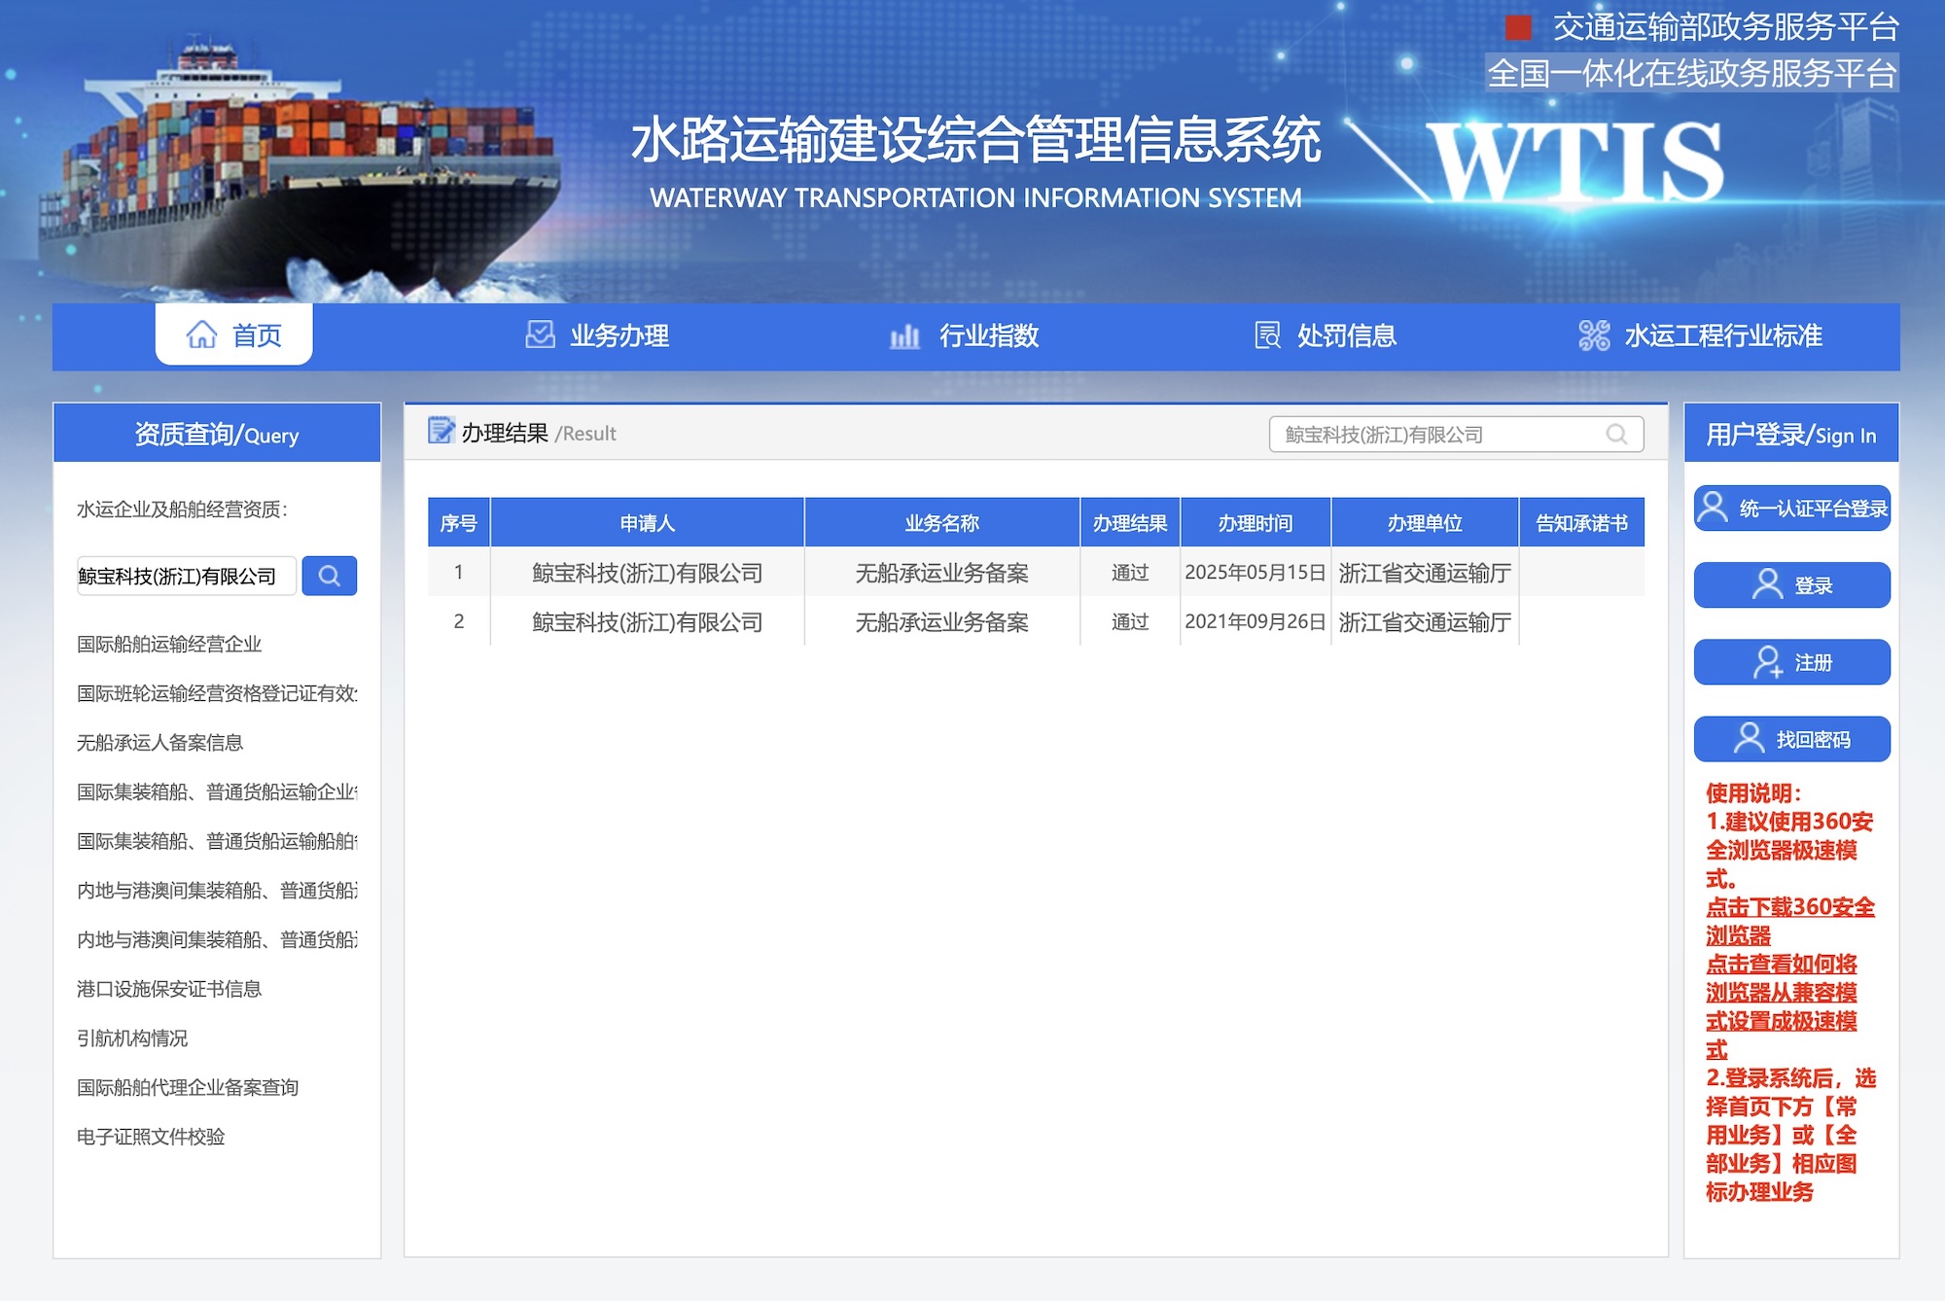Select the 水运工程行业标准 icon

(1594, 336)
